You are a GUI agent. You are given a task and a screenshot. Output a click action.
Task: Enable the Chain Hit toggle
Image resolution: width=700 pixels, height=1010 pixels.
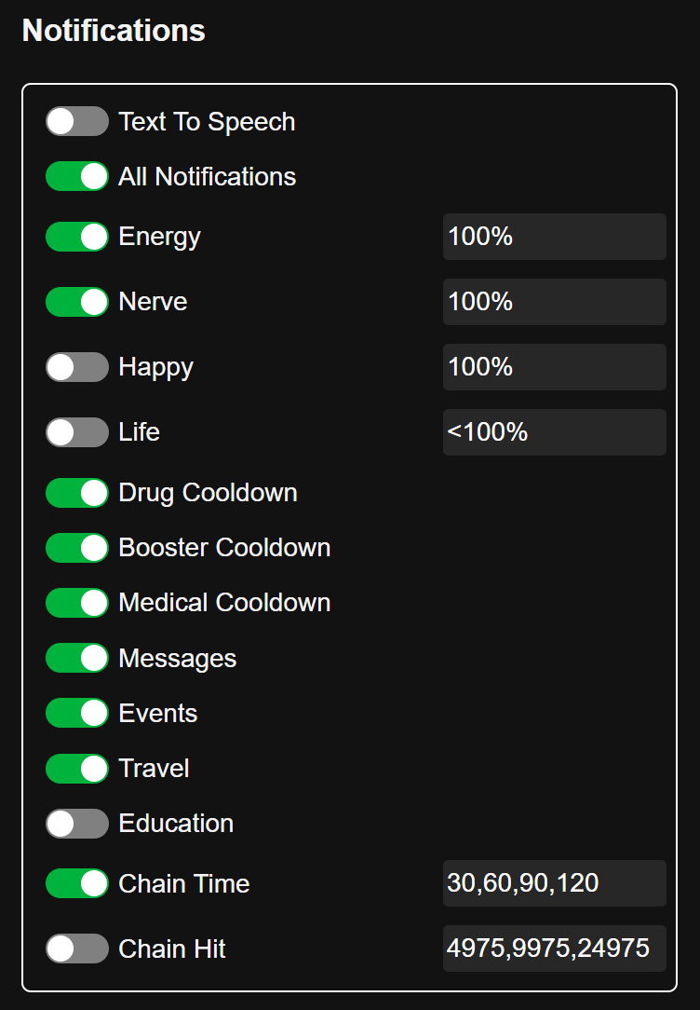77,949
